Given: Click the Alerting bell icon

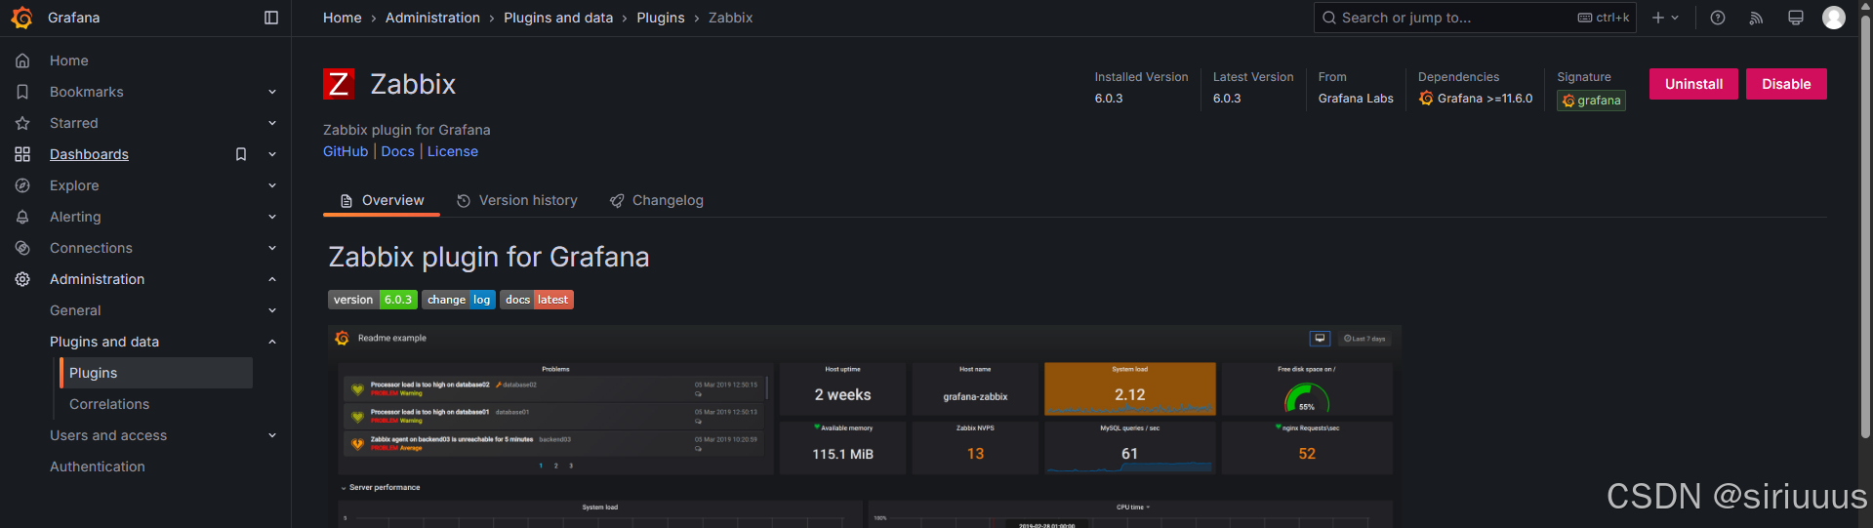Looking at the screenshot, I should coord(22,217).
